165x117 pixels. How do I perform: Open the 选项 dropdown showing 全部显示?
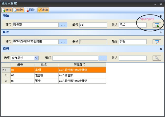[x=36, y=58]
